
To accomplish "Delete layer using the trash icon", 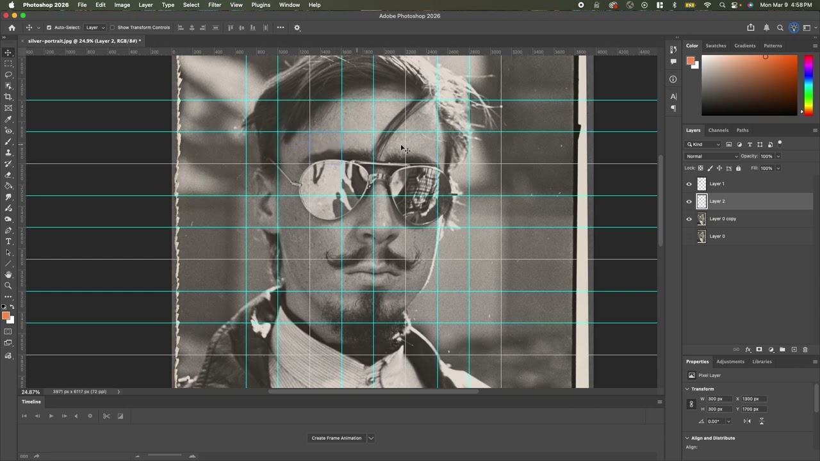I will pyautogui.click(x=805, y=350).
